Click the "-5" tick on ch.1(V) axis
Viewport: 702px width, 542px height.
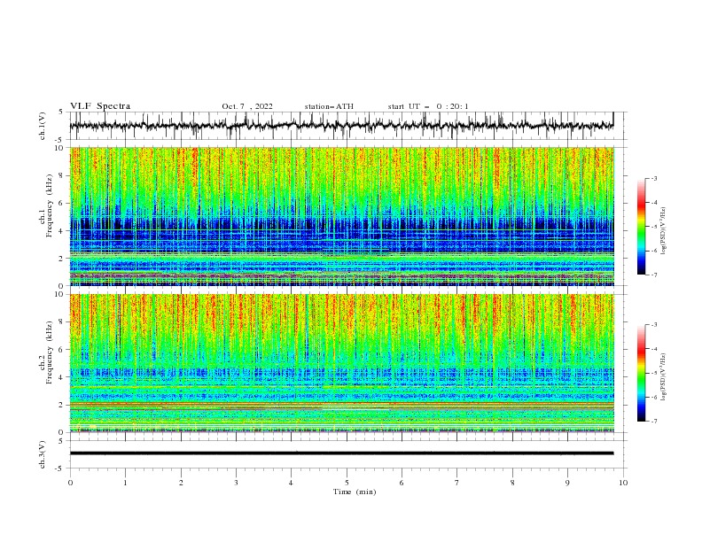click(x=60, y=140)
